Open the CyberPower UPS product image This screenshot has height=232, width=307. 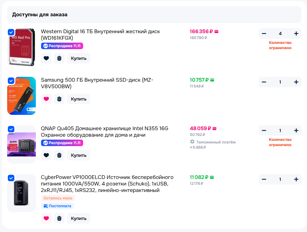22,193
